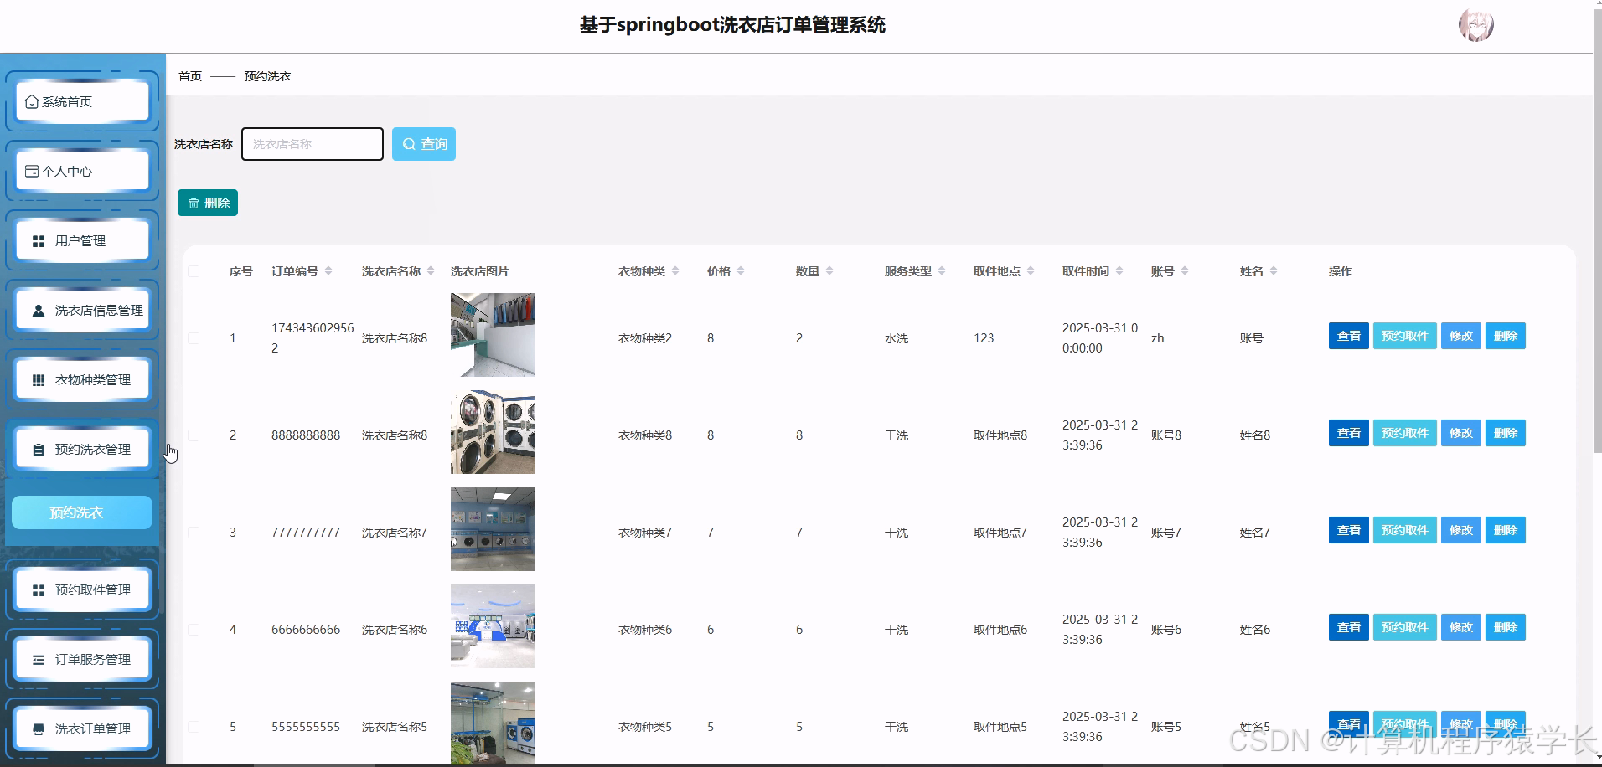This screenshot has width=1602, height=767.
Task: Sort by 订单编号 column arrows
Action: (x=328, y=271)
